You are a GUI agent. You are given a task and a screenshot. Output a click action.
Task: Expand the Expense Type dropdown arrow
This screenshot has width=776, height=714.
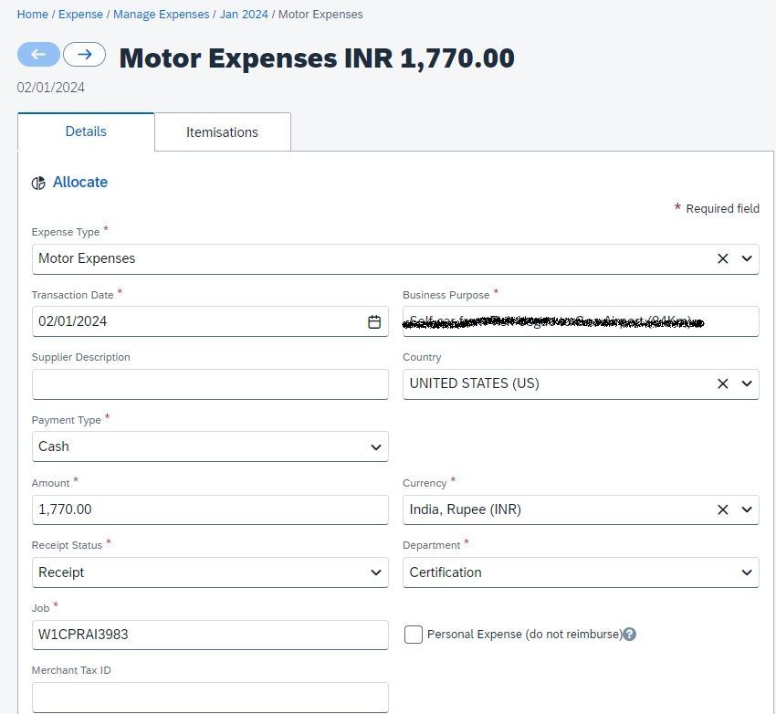pos(747,258)
